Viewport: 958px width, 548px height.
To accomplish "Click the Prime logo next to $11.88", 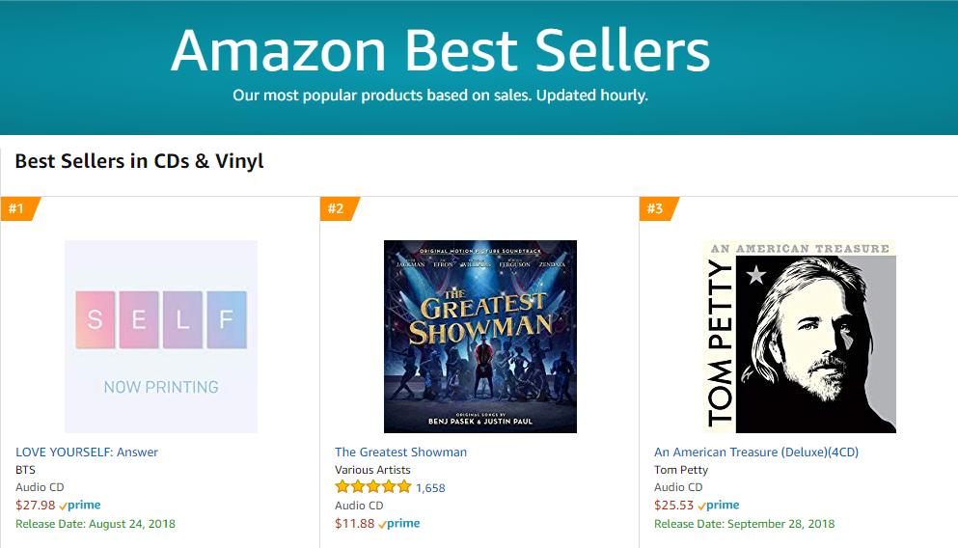I will coord(399,524).
